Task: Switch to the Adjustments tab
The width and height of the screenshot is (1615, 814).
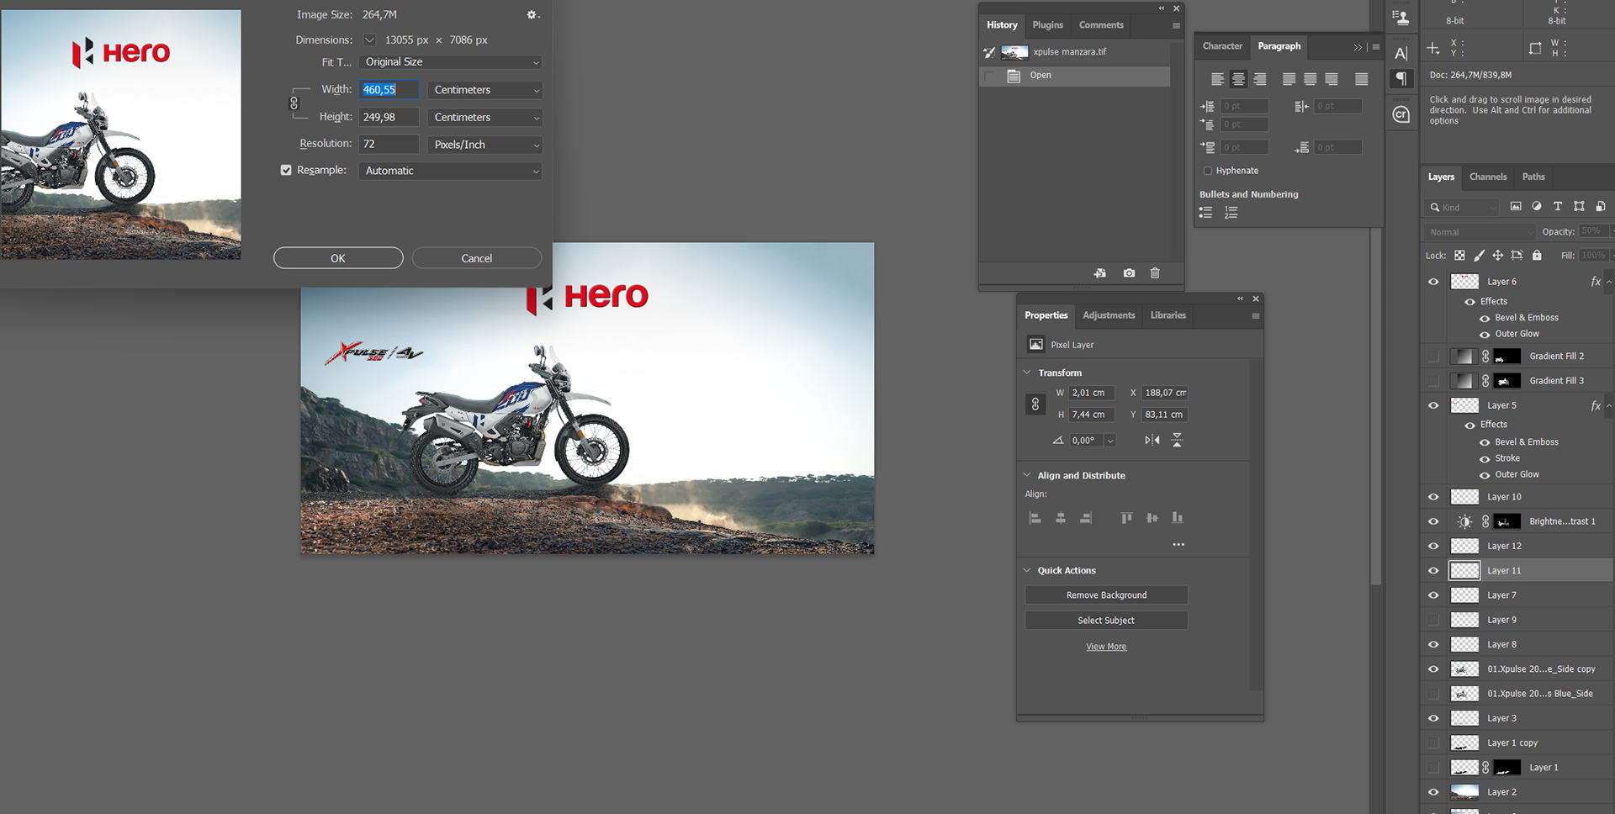Action: [1109, 315]
